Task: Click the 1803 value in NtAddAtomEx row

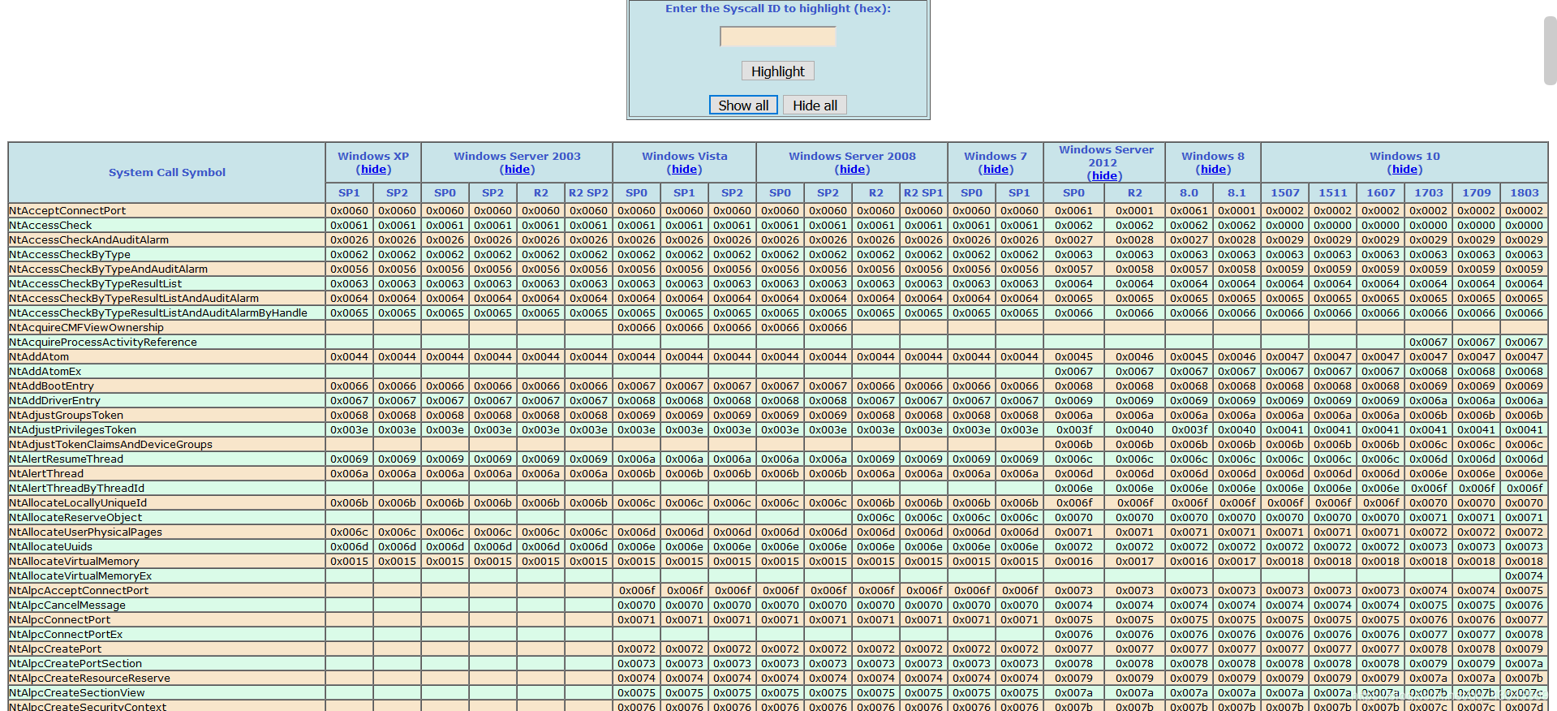Action: 1524,372
